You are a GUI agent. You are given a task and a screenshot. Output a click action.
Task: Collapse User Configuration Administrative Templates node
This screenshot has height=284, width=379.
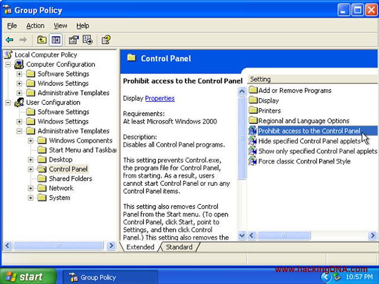click(x=20, y=131)
